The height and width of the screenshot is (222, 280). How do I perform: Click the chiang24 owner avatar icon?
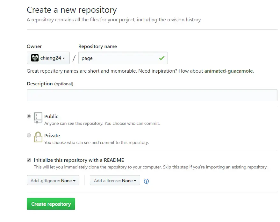point(35,58)
